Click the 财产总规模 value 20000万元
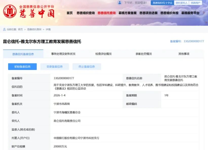This screenshot has width=208, height=150. [60, 146]
